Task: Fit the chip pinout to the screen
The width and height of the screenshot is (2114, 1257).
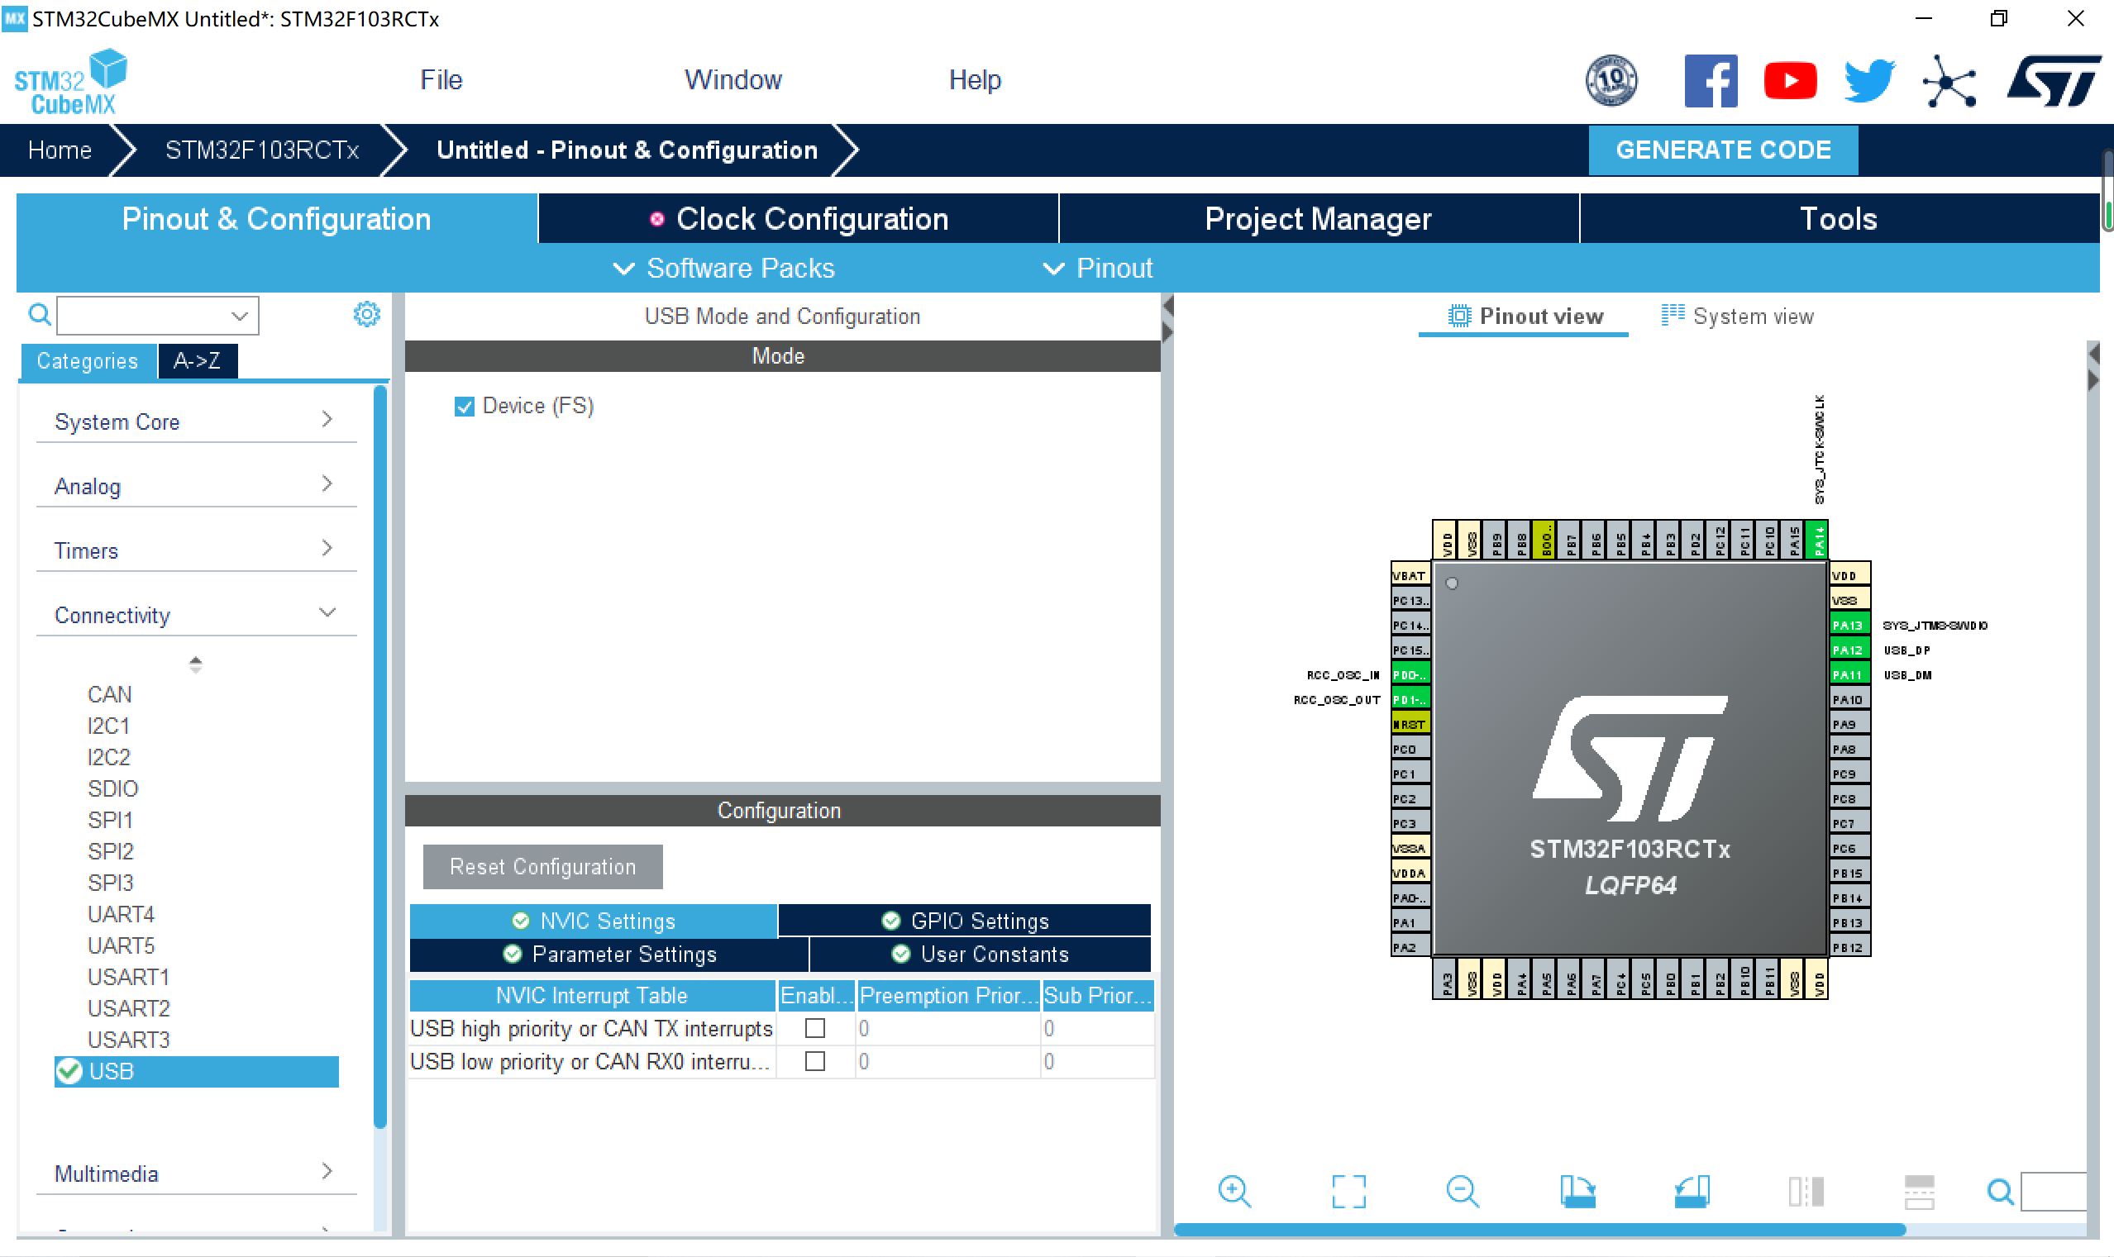Action: (x=1348, y=1190)
